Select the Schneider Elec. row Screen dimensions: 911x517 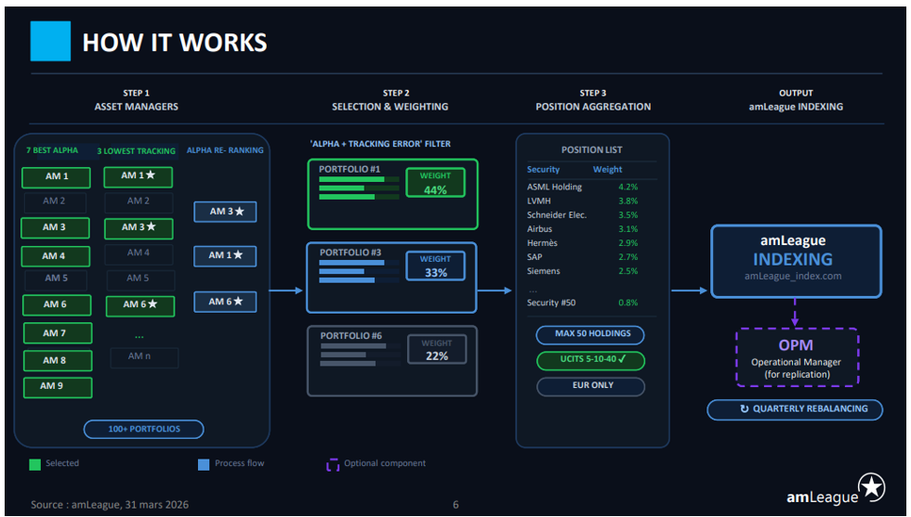coord(582,214)
